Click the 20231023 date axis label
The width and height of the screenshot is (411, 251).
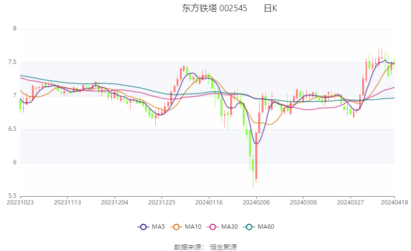point(20,203)
